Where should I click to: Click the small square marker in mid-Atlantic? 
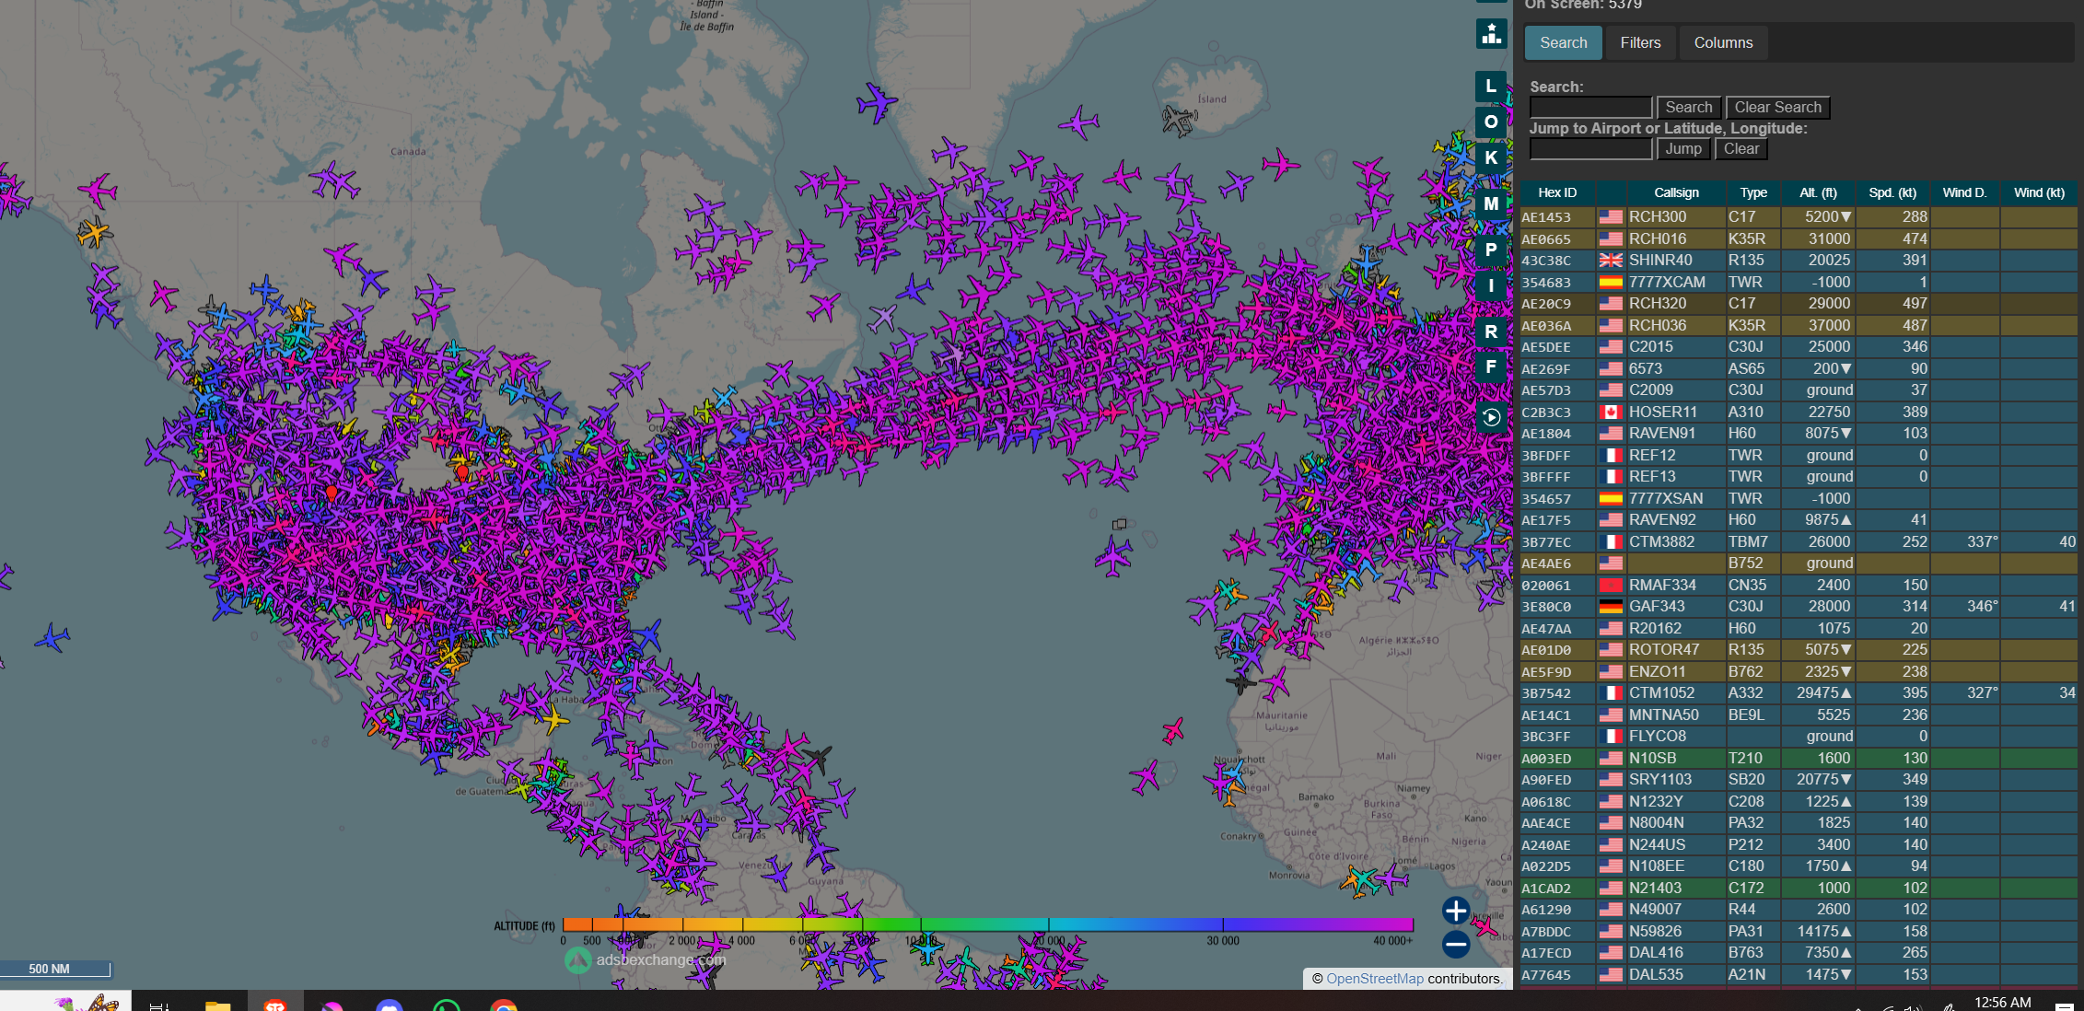(1119, 524)
